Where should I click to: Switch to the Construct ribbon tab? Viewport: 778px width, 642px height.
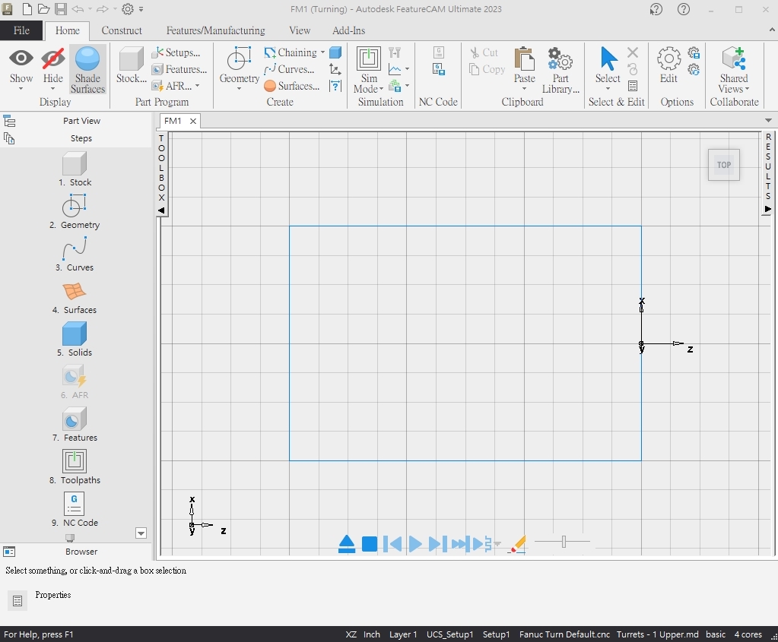point(122,30)
